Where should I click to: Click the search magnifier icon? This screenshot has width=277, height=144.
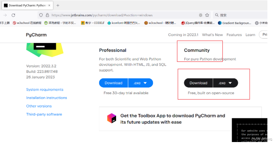pos(217,15)
